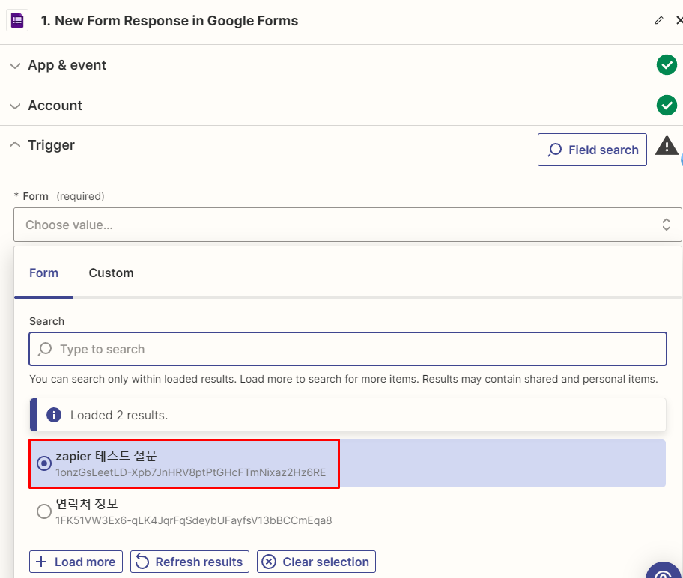The image size is (683, 578).
Task: Click the green check next to Account
Action: (x=667, y=106)
